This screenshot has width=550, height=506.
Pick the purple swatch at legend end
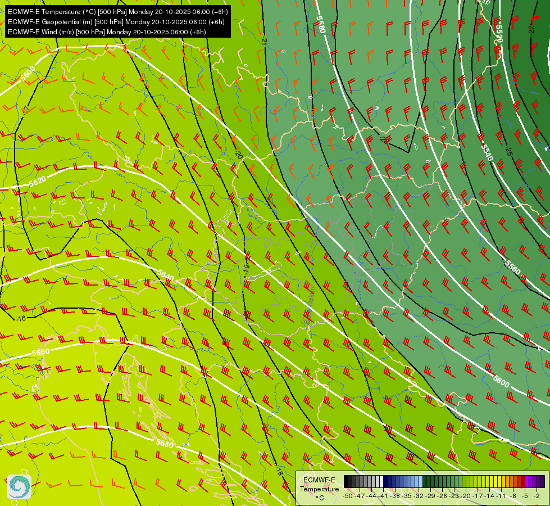click(543, 482)
